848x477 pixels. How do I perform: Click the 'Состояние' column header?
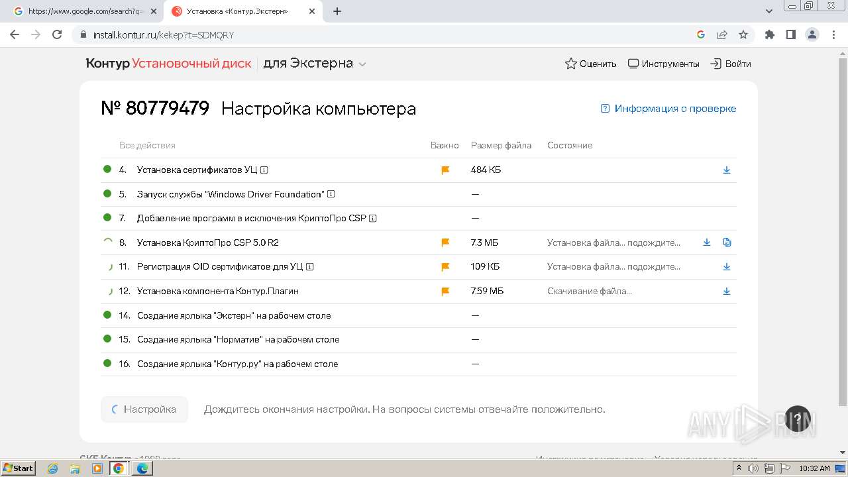click(x=570, y=145)
